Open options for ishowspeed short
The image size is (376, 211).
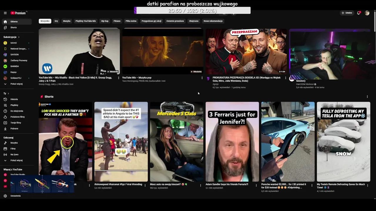tap(145, 186)
